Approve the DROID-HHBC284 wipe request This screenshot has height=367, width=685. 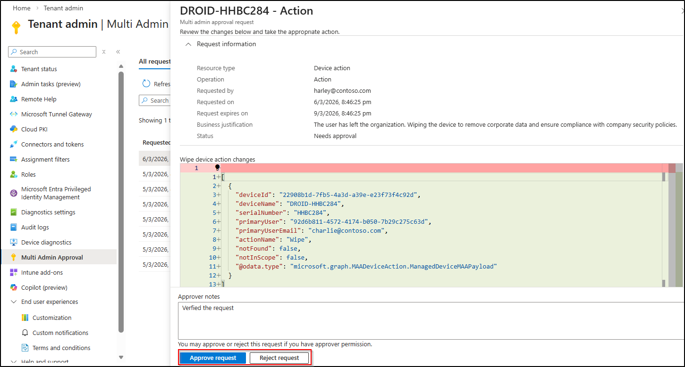pyautogui.click(x=212, y=358)
